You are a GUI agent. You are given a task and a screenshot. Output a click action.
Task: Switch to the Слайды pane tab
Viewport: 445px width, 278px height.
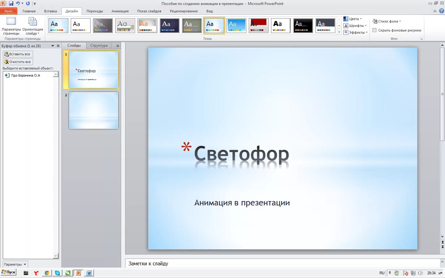74,45
